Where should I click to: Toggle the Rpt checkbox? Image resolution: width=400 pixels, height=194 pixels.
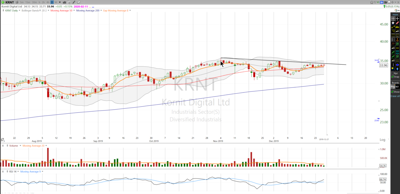point(393,73)
